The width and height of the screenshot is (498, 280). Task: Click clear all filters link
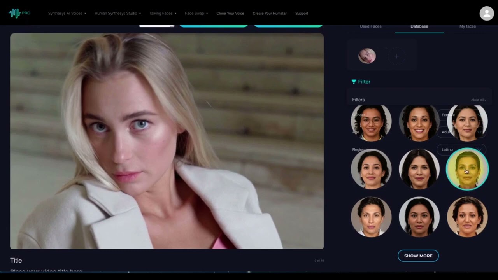pyautogui.click(x=479, y=100)
